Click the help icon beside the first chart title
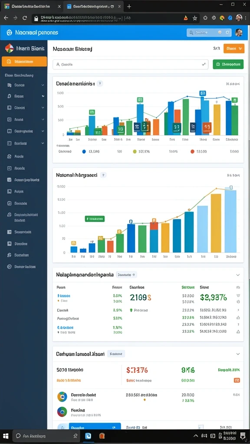The height and width of the screenshot is (444, 250). pos(100,83)
